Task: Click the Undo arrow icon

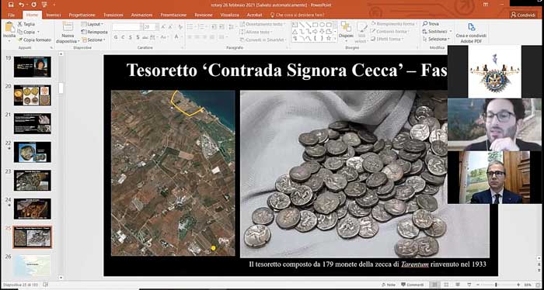Action: point(22,5)
